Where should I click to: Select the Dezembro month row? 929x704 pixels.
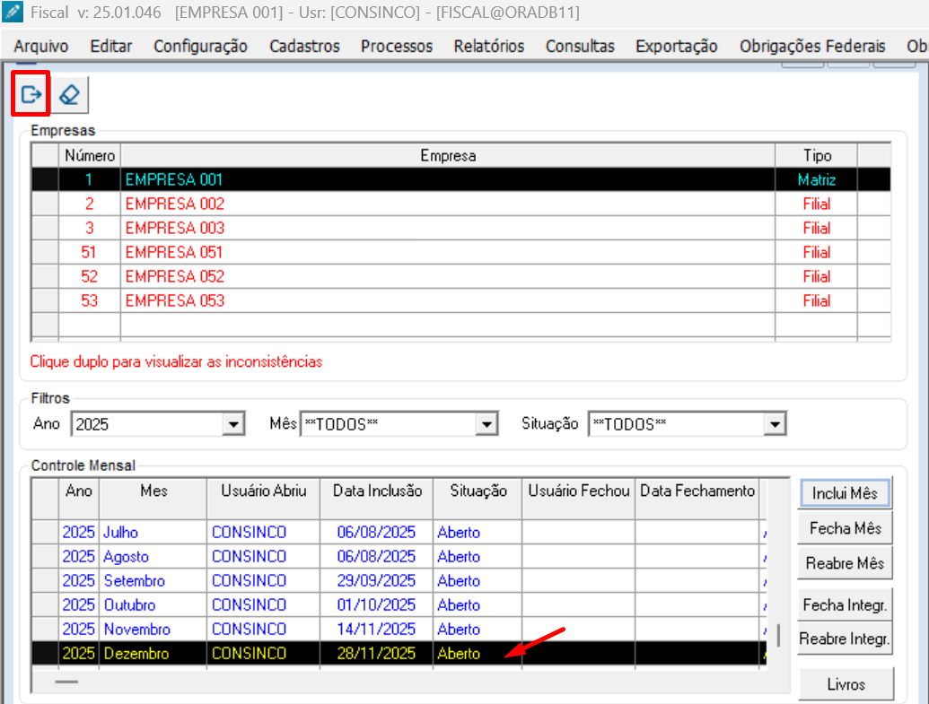pos(399,654)
